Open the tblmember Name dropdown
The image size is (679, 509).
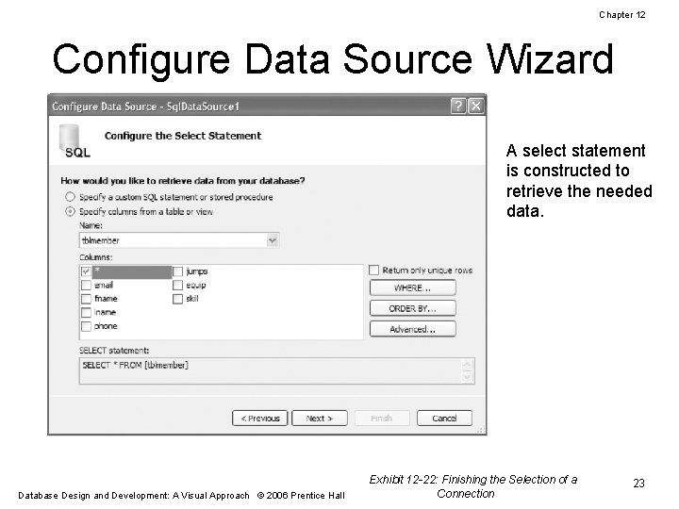pos(273,240)
